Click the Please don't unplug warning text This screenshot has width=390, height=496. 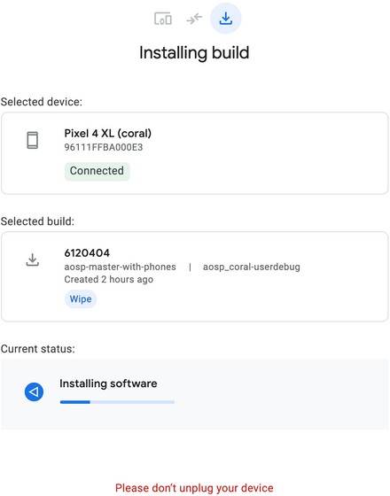coord(194,488)
